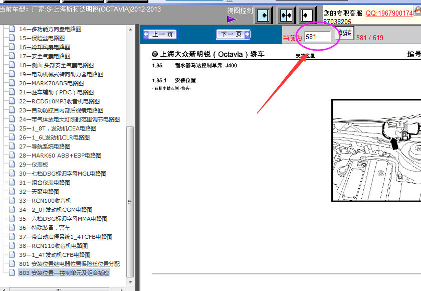Click document icon beside 20—MARK70ABS电路图
The image size is (421, 291).
click(12, 83)
